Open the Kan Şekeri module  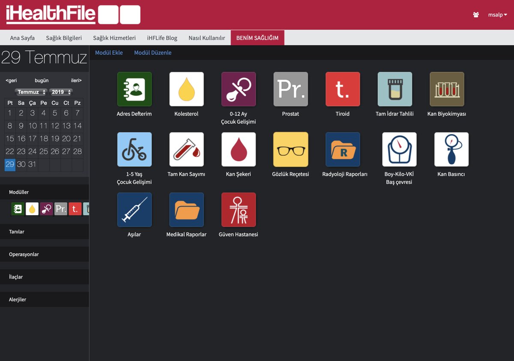pos(239,149)
